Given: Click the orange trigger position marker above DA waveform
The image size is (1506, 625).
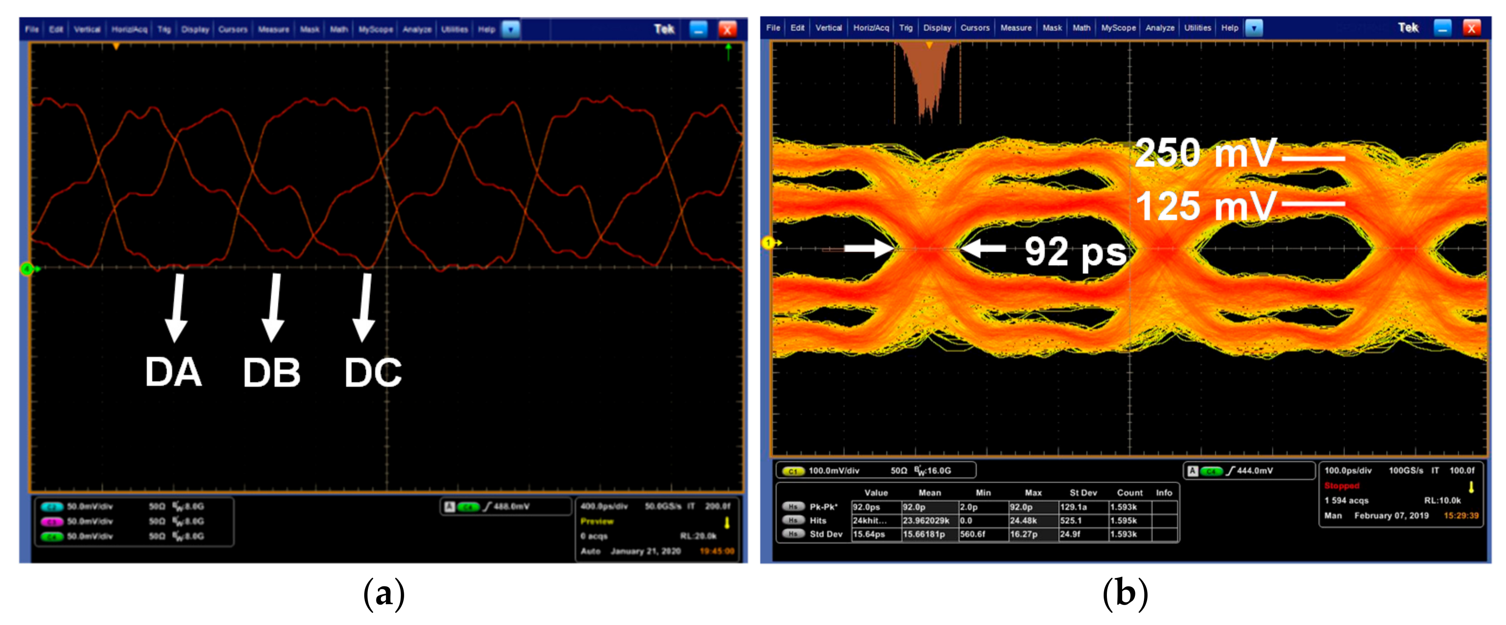Looking at the screenshot, I should 116,46.
